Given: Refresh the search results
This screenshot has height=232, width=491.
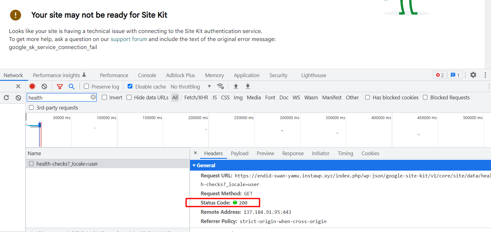Looking at the screenshot, I should click(x=6, y=98).
